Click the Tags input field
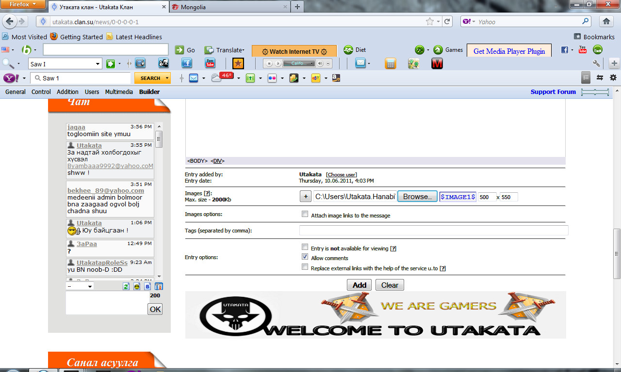The image size is (621, 372). [x=433, y=231]
